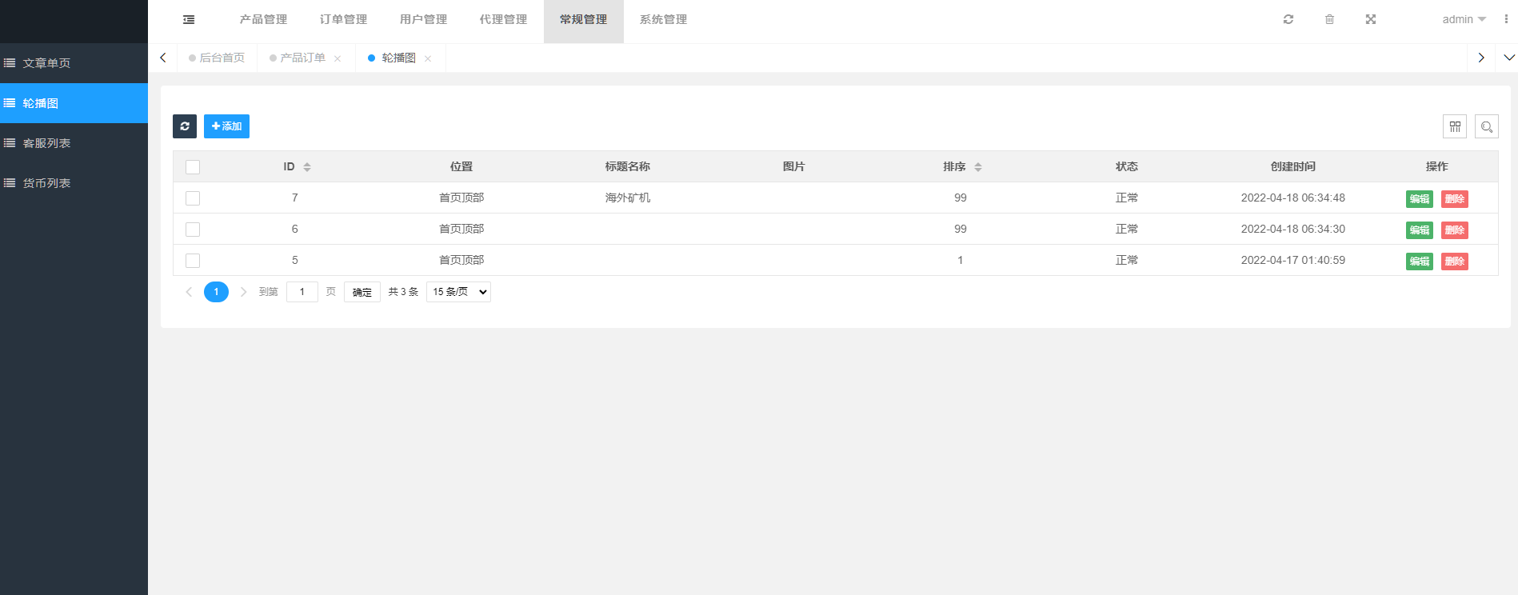1518x595 pixels.
Task: Click 删除 button for row ID 6
Action: (1454, 230)
